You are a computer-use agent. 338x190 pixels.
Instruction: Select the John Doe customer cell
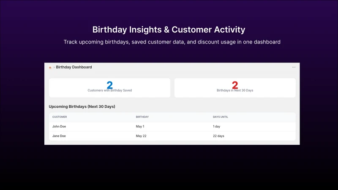coord(59,126)
